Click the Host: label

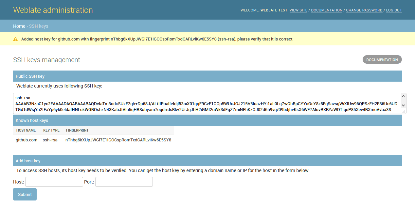[19, 182]
